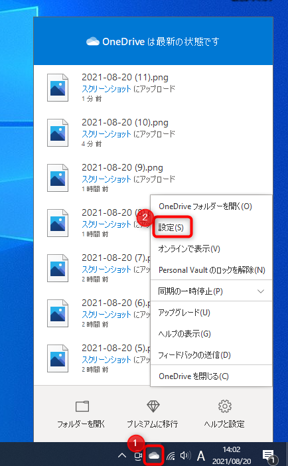
Task: Click image file icon for 2021-08-20 (11).png
Action: [x=58, y=88]
